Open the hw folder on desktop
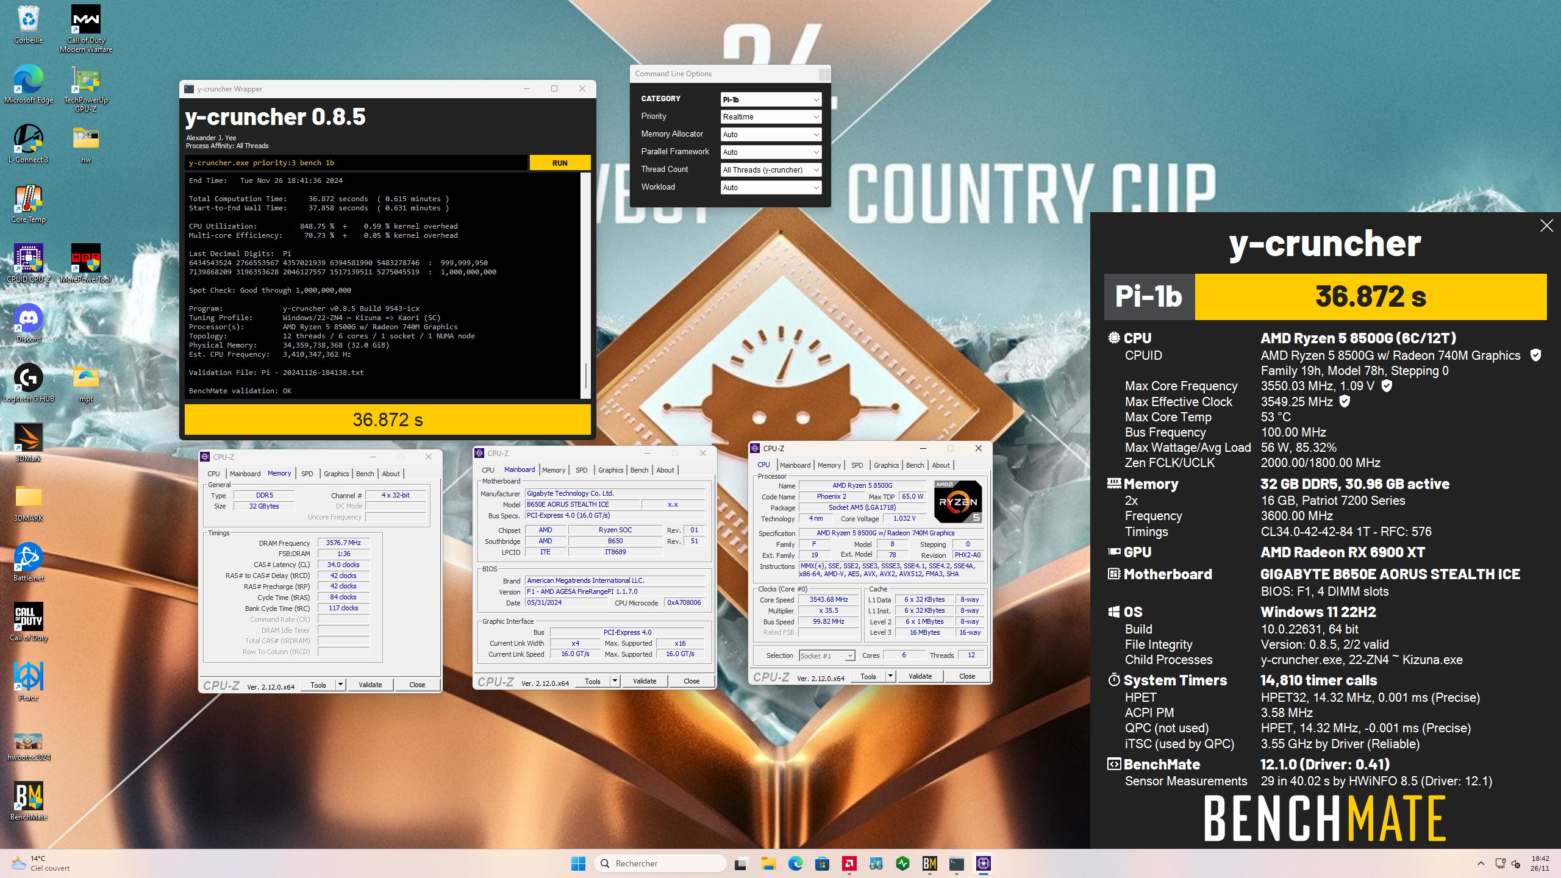 (x=86, y=144)
